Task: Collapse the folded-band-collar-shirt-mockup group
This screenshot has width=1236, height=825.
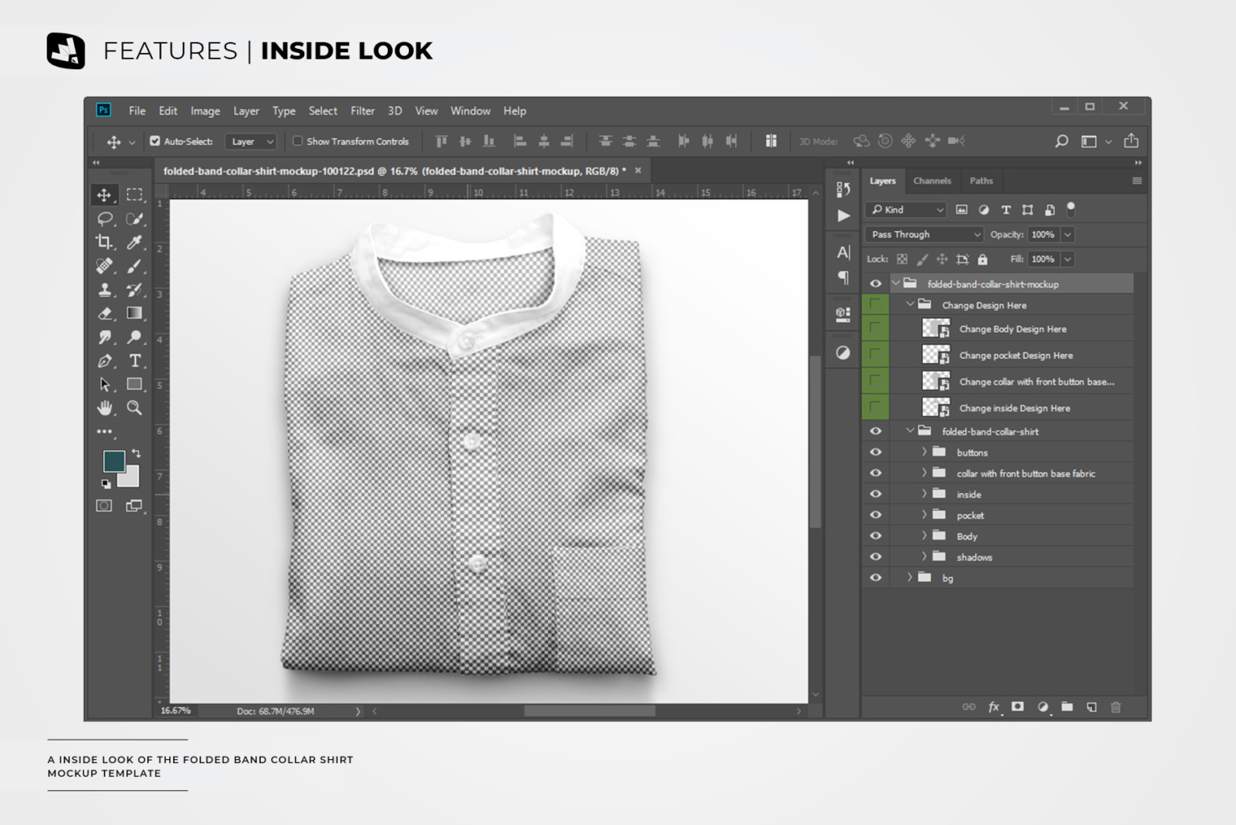Action: pyautogui.click(x=896, y=283)
